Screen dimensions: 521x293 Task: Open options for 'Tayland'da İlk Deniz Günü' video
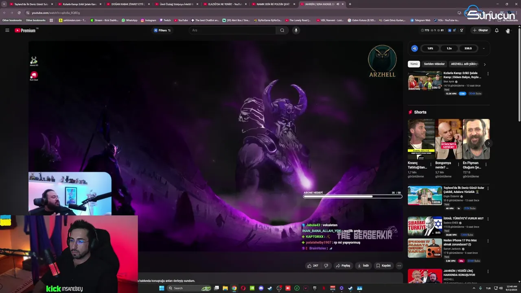(x=488, y=188)
